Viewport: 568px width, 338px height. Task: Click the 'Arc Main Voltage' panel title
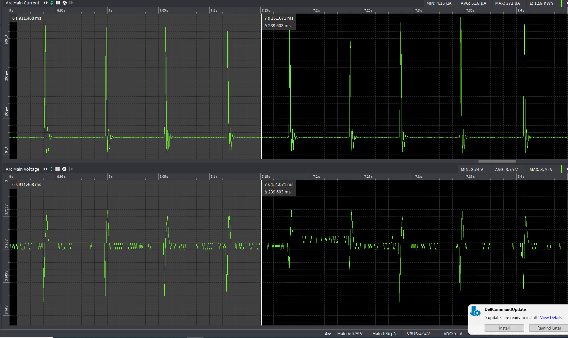pyautogui.click(x=22, y=169)
